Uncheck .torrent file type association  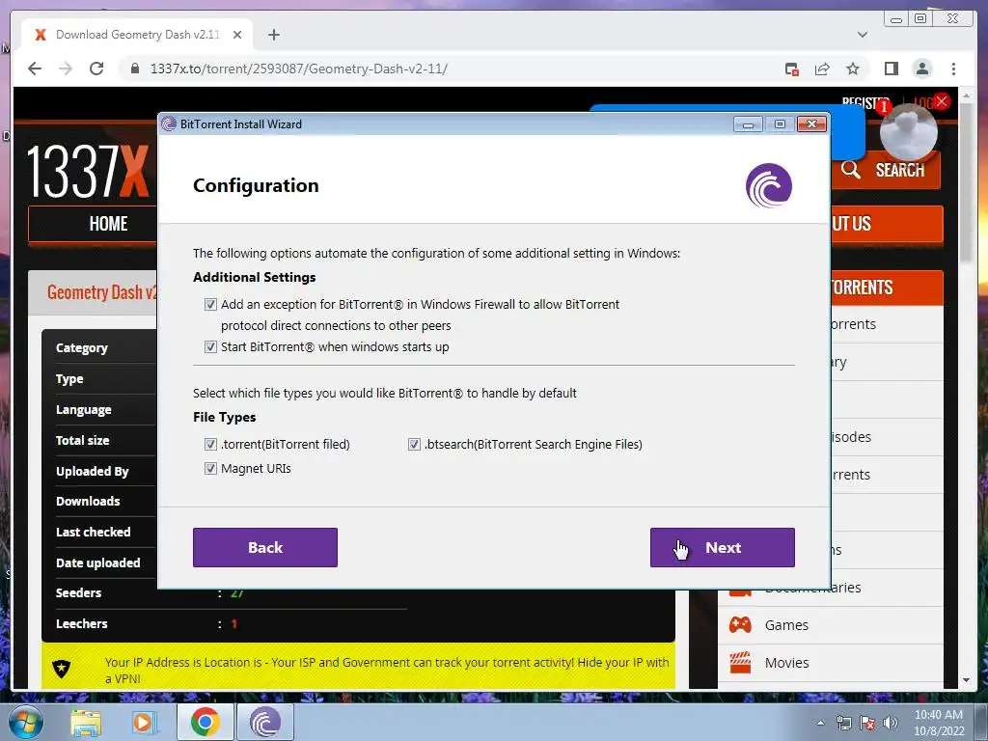pyautogui.click(x=210, y=444)
